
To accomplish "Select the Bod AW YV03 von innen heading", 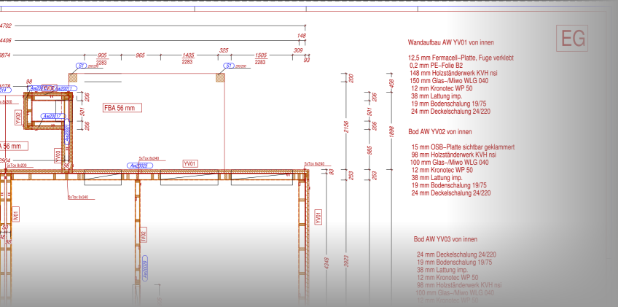I will [x=445, y=239].
